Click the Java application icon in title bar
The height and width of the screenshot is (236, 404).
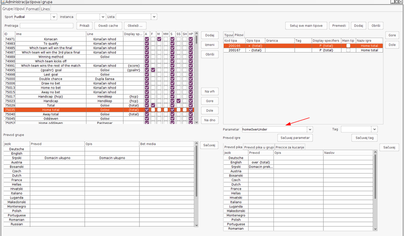3,2
